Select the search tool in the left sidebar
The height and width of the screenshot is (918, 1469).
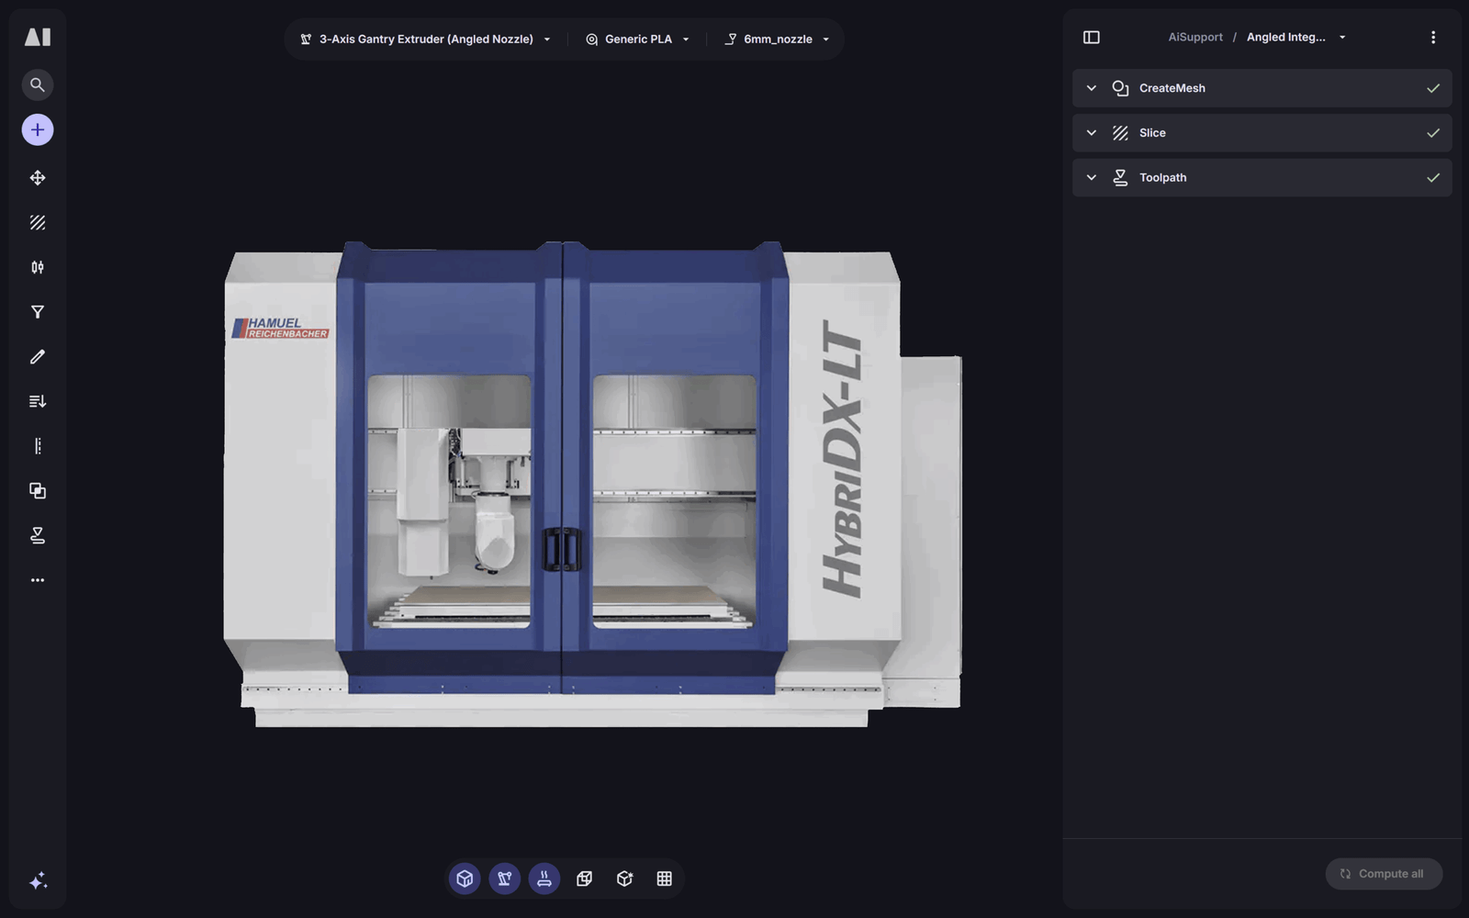(x=37, y=84)
